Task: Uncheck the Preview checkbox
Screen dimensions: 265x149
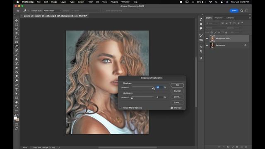Action: point(172,108)
